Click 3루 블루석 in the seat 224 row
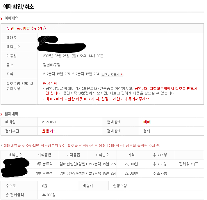Image resolution: width=207 pixels, height=200 pixels. (44, 173)
